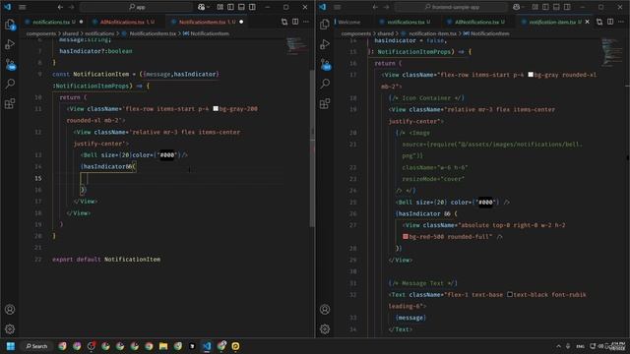Click 'frontend-sample-app' search box in right window

[451, 7]
